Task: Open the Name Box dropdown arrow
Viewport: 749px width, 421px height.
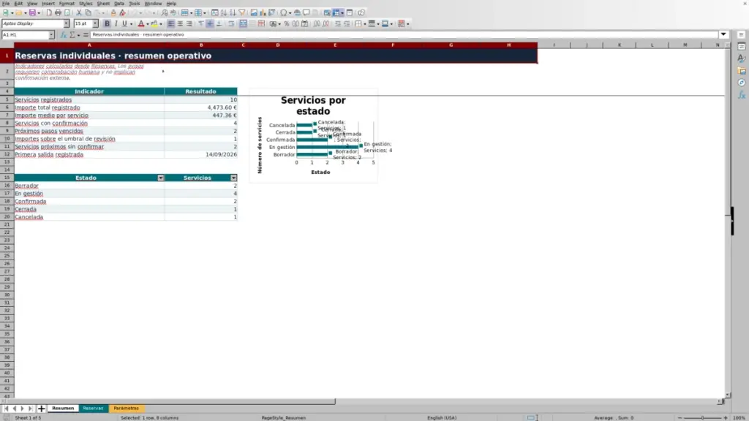Action: click(51, 35)
